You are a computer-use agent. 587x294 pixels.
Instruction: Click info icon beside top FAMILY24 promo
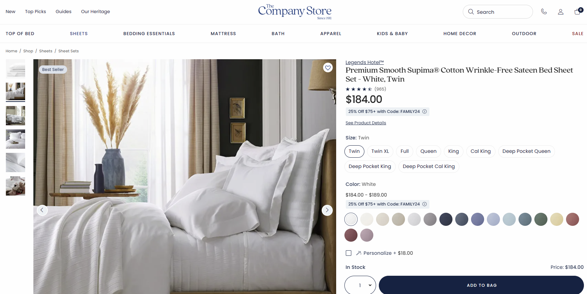425,112
